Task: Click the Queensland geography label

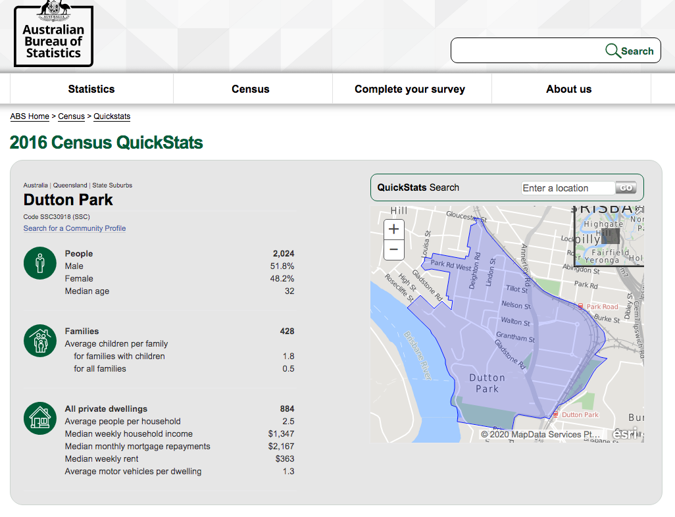Action: click(70, 185)
